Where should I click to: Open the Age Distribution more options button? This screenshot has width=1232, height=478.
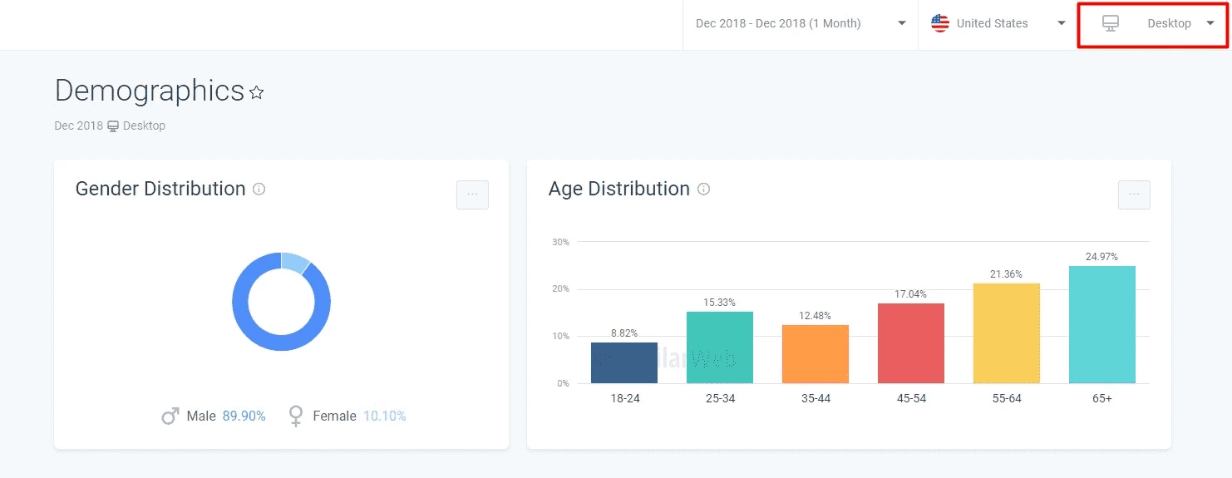click(1134, 195)
